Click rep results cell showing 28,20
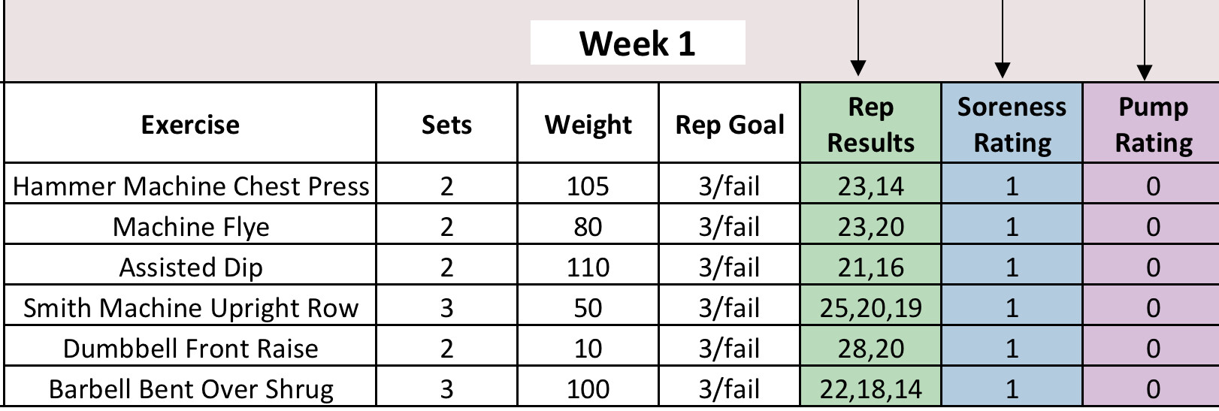The image size is (1219, 411). point(870,349)
